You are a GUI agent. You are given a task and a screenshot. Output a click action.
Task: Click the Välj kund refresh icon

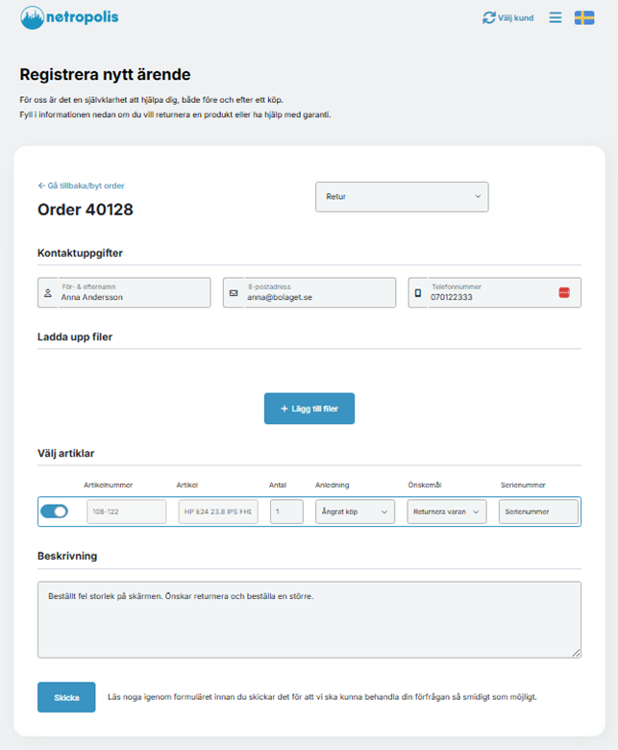pyautogui.click(x=489, y=17)
